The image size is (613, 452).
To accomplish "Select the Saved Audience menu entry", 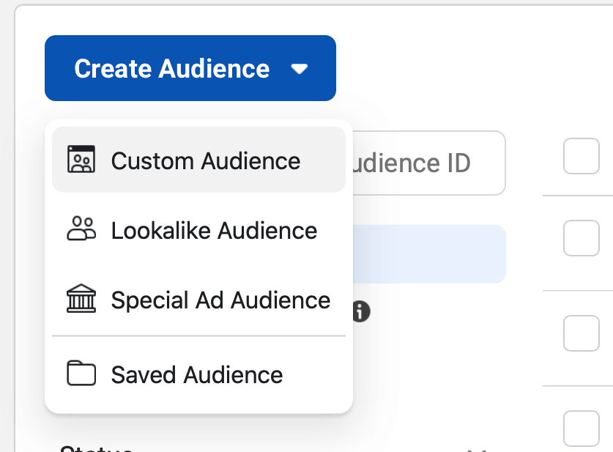I will (198, 374).
